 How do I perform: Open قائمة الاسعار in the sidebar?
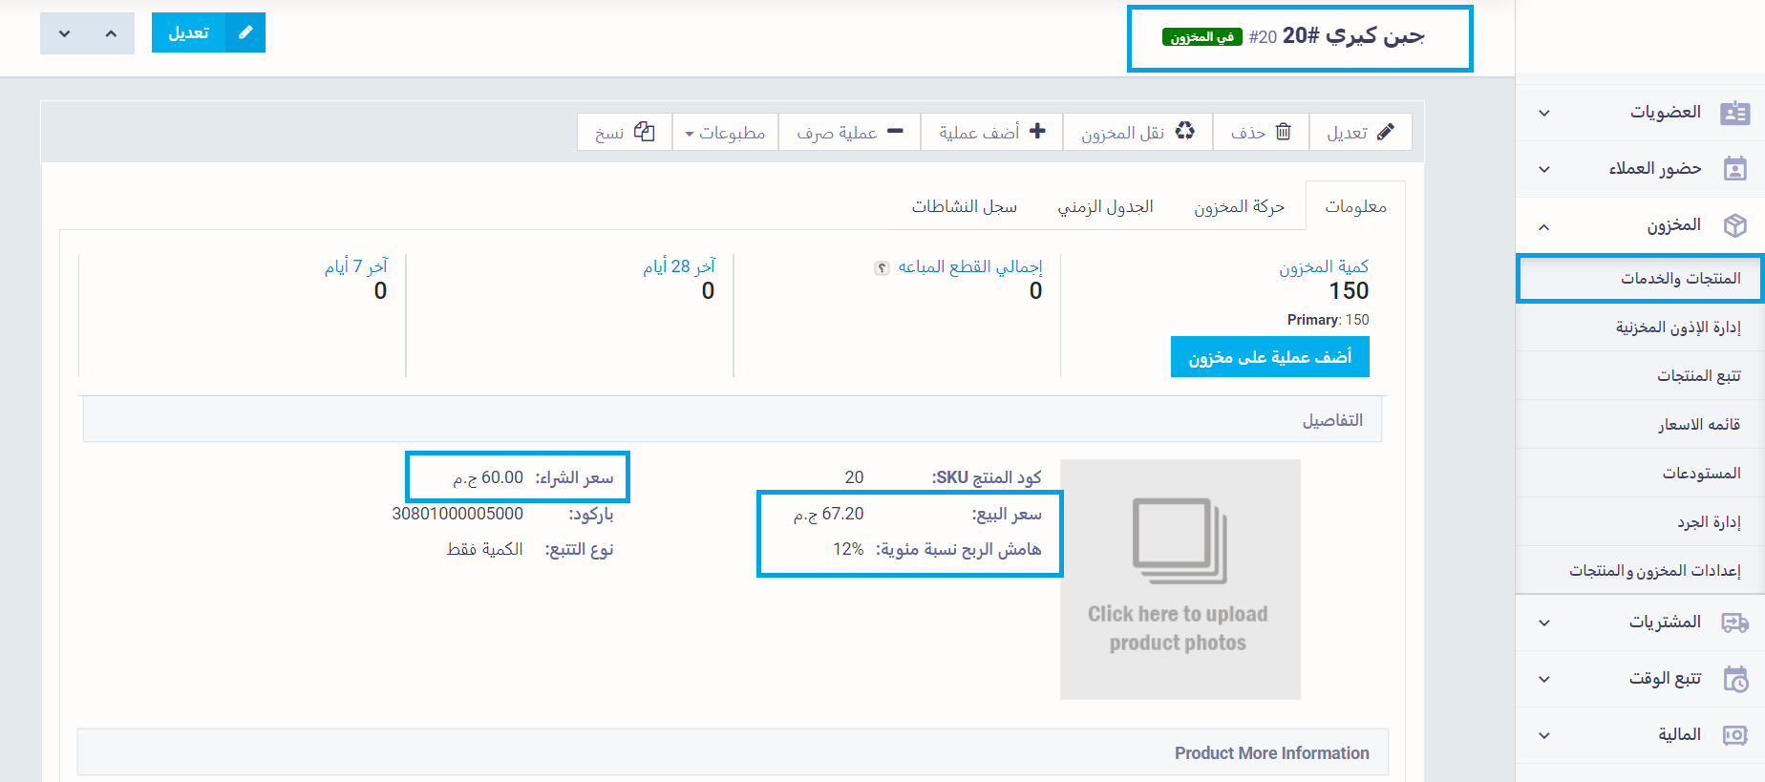[1698, 424]
